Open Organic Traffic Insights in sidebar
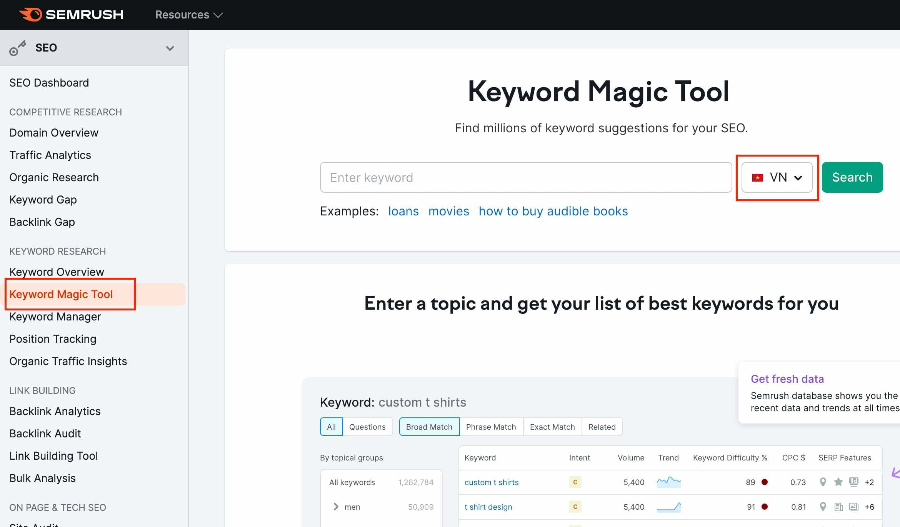The height and width of the screenshot is (527, 900). point(68,361)
